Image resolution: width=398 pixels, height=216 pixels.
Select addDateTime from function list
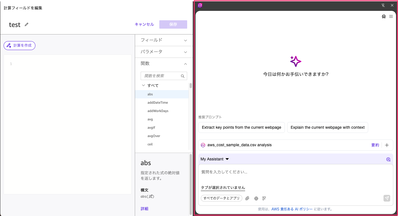point(158,103)
